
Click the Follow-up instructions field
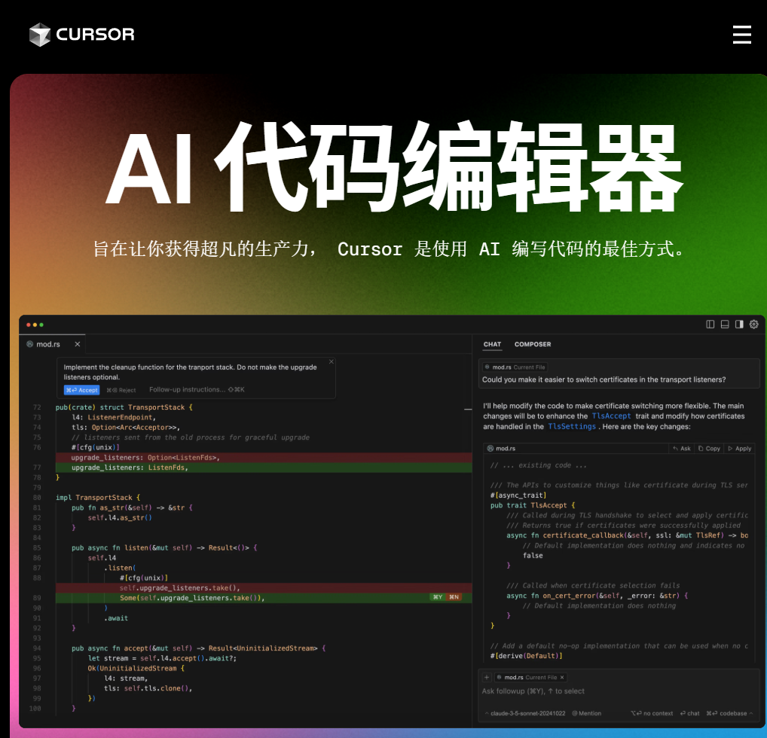tap(197, 390)
